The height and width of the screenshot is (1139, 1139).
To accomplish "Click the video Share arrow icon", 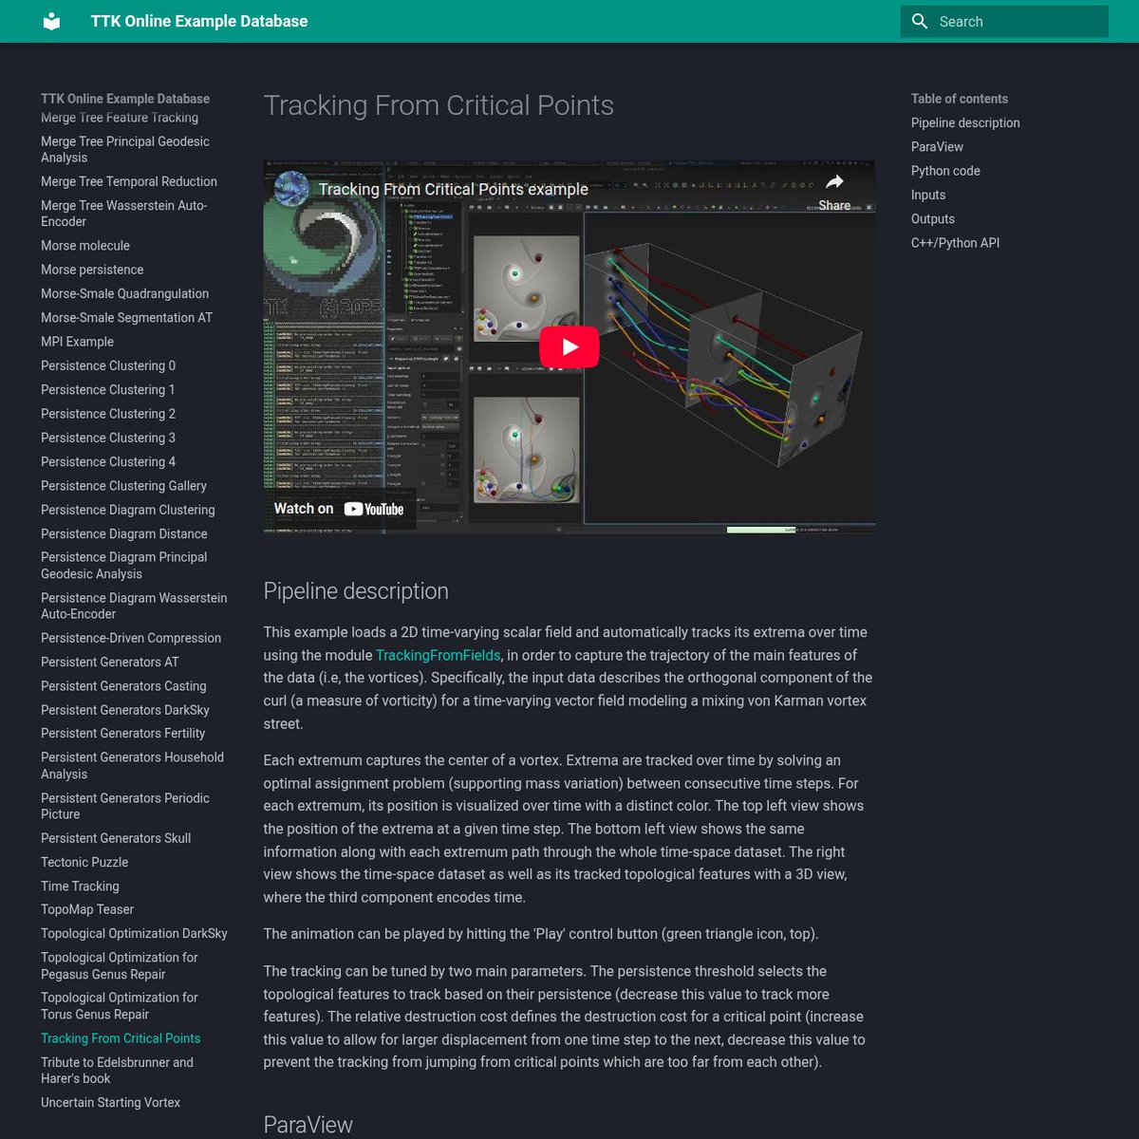I will [834, 182].
